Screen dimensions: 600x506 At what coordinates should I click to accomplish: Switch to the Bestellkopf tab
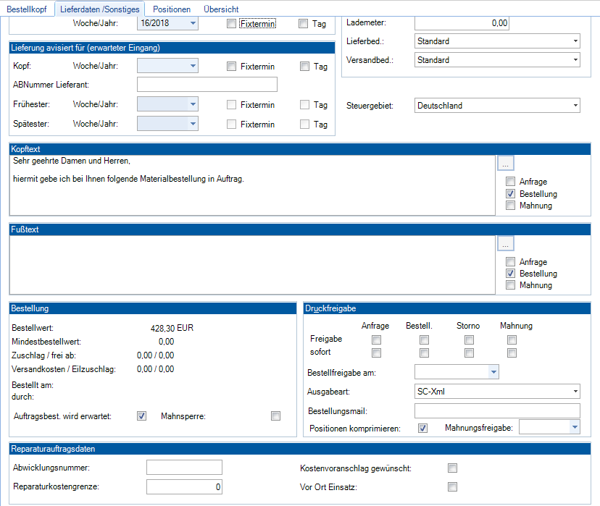tap(27, 9)
